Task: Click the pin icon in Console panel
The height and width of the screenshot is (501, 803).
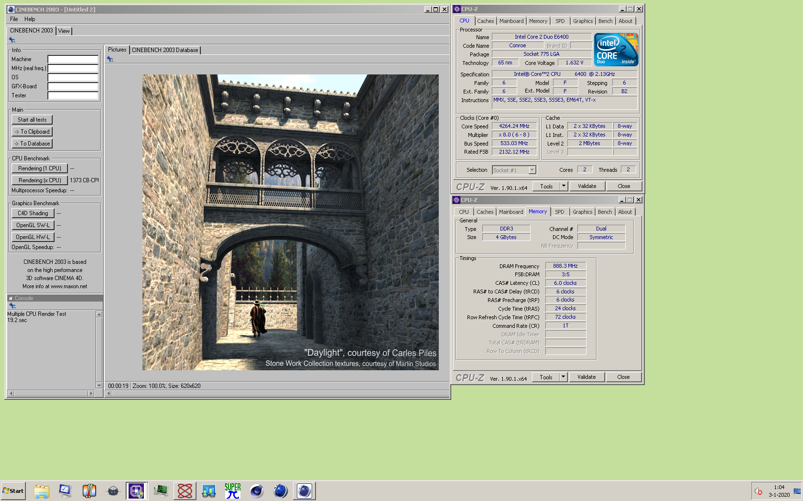Action: [x=12, y=306]
